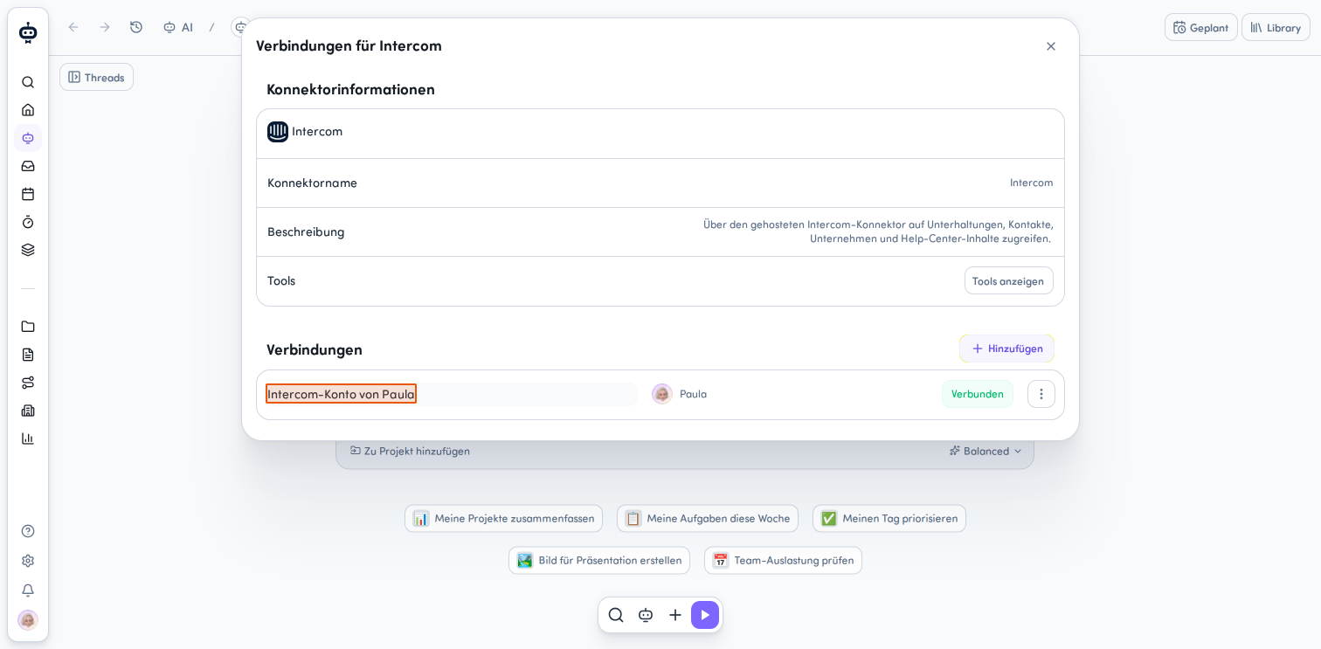Click Hinzufügen to add a connection
This screenshot has height=649, width=1321.
(x=1006, y=349)
